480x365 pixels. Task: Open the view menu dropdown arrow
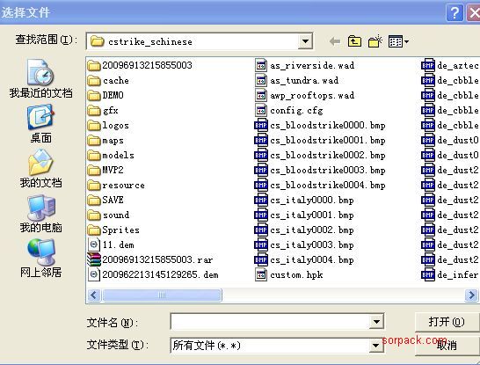point(406,41)
